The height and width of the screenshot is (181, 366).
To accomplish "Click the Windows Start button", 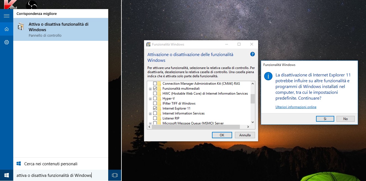I will click(x=7, y=175).
